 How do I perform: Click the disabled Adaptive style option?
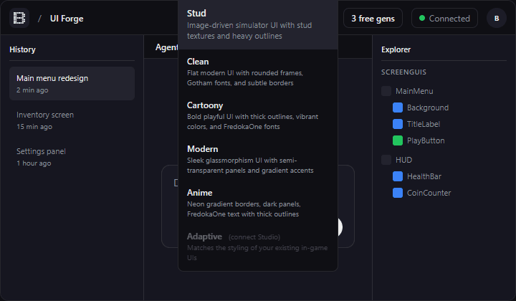coord(258,247)
